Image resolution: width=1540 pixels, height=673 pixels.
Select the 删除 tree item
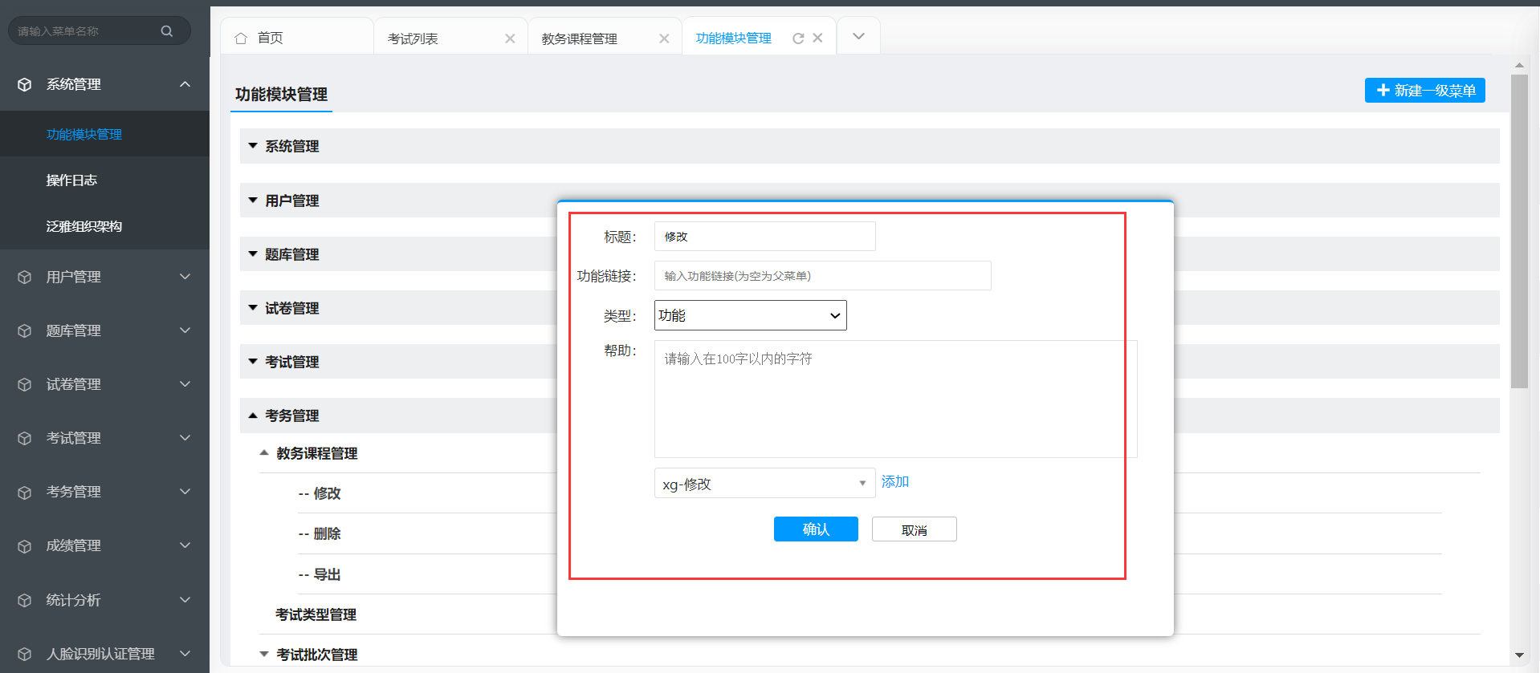point(327,533)
